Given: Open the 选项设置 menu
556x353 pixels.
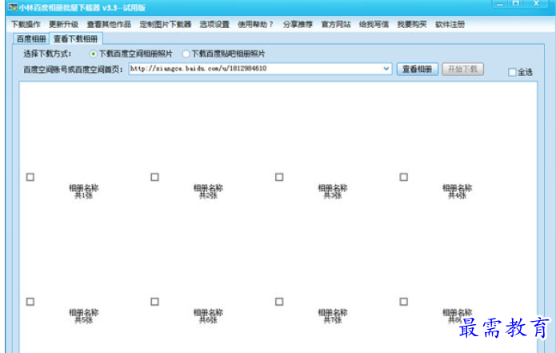Looking at the screenshot, I should [214, 25].
